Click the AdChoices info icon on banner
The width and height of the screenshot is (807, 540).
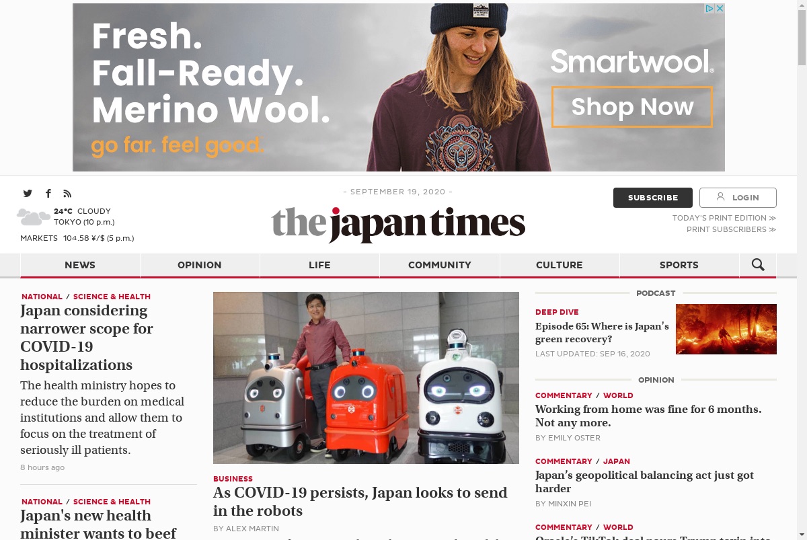pyautogui.click(x=709, y=9)
